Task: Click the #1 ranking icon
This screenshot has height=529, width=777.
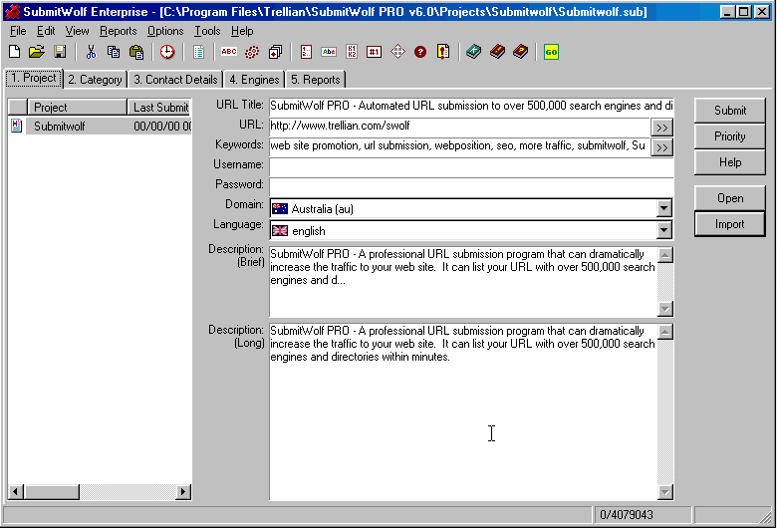Action: click(x=375, y=52)
